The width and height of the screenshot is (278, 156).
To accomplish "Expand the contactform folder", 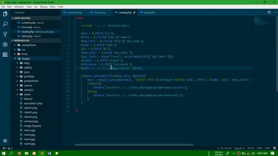I will 15,45.
